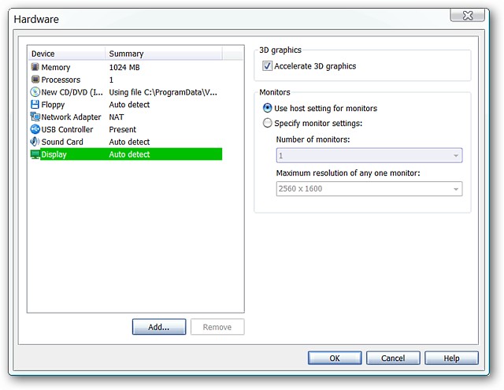This screenshot has height=390, width=504.
Task: Select the Memory device name
Action: (56, 67)
